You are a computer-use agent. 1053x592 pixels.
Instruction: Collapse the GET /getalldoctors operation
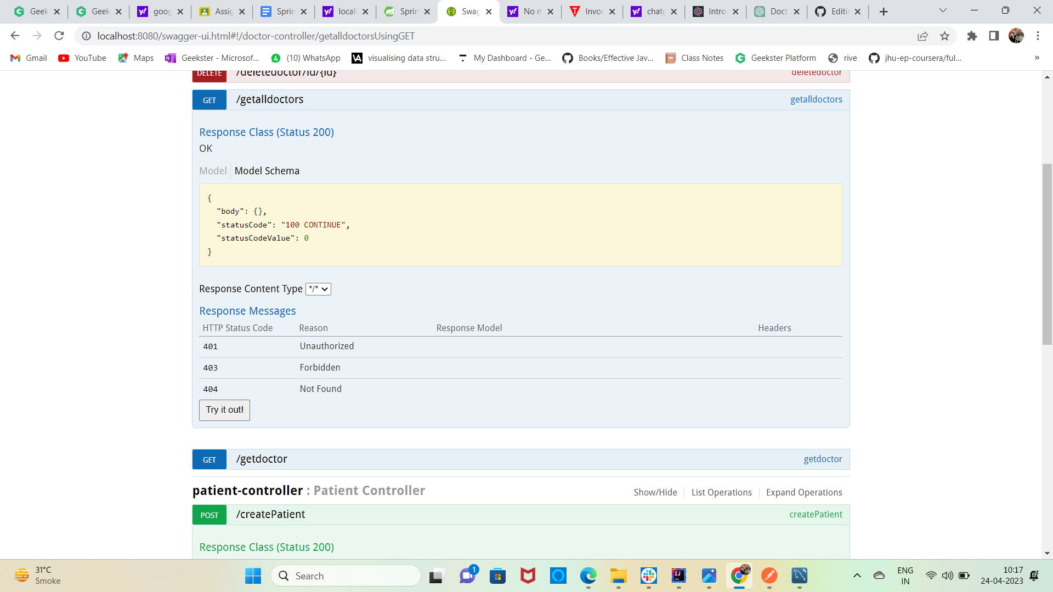click(x=269, y=100)
